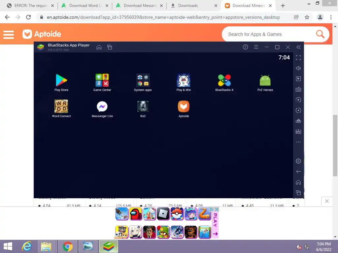Launch BlueStacks X
The height and width of the screenshot is (253, 338).
(x=224, y=83)
